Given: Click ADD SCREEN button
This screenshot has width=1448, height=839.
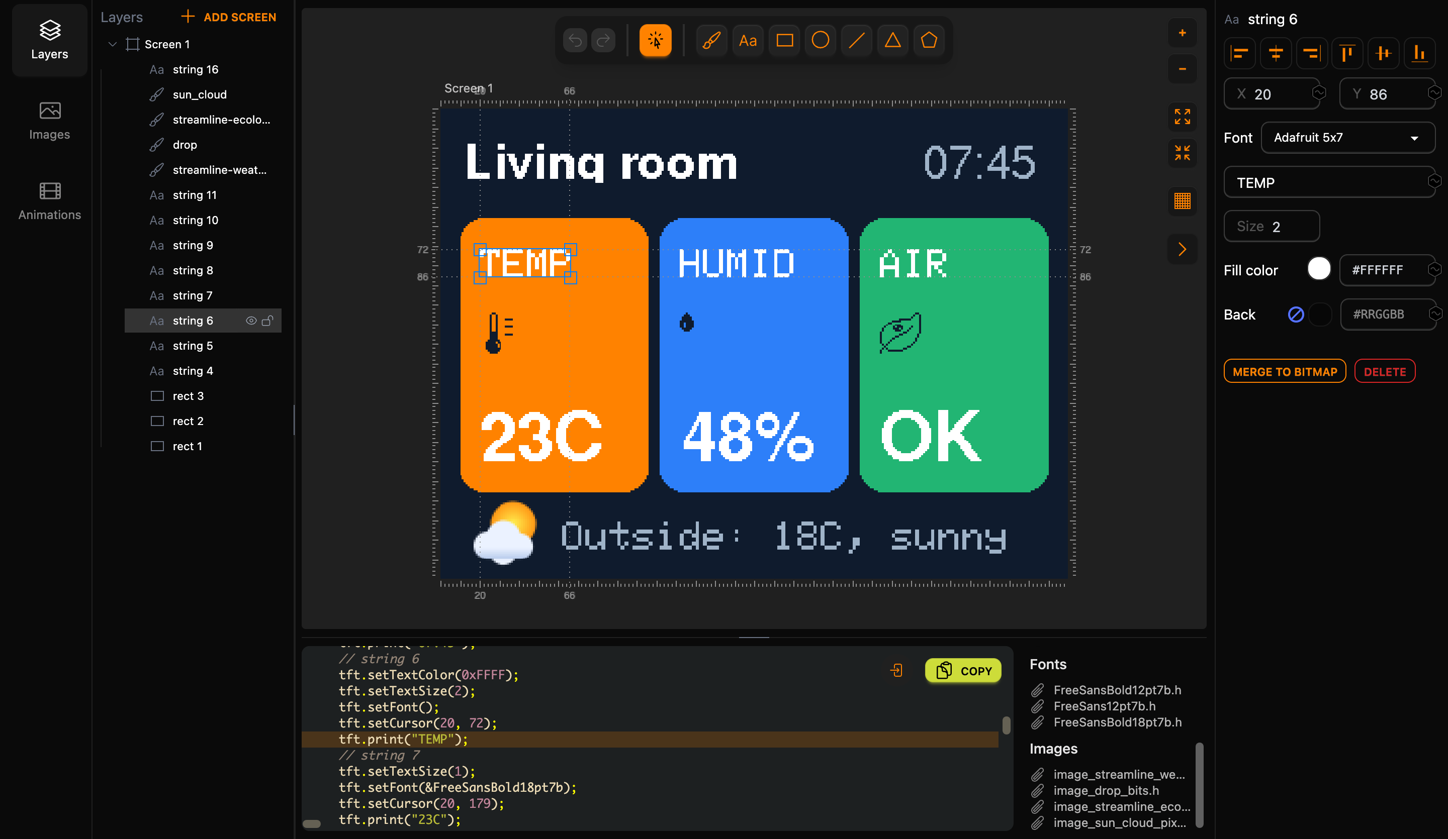Looking at the screenshot, I should point(229,17).
